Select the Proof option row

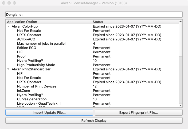click(x=92, y=56)
